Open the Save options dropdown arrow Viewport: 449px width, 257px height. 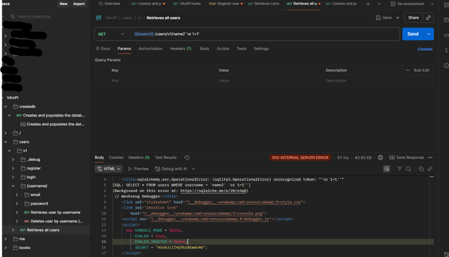click(x=398, y=18)
